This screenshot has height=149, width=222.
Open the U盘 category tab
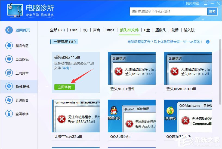[x=147, y=30]
